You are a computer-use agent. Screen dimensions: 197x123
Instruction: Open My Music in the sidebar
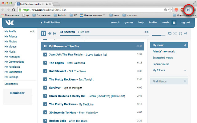(x=10, y=52)
